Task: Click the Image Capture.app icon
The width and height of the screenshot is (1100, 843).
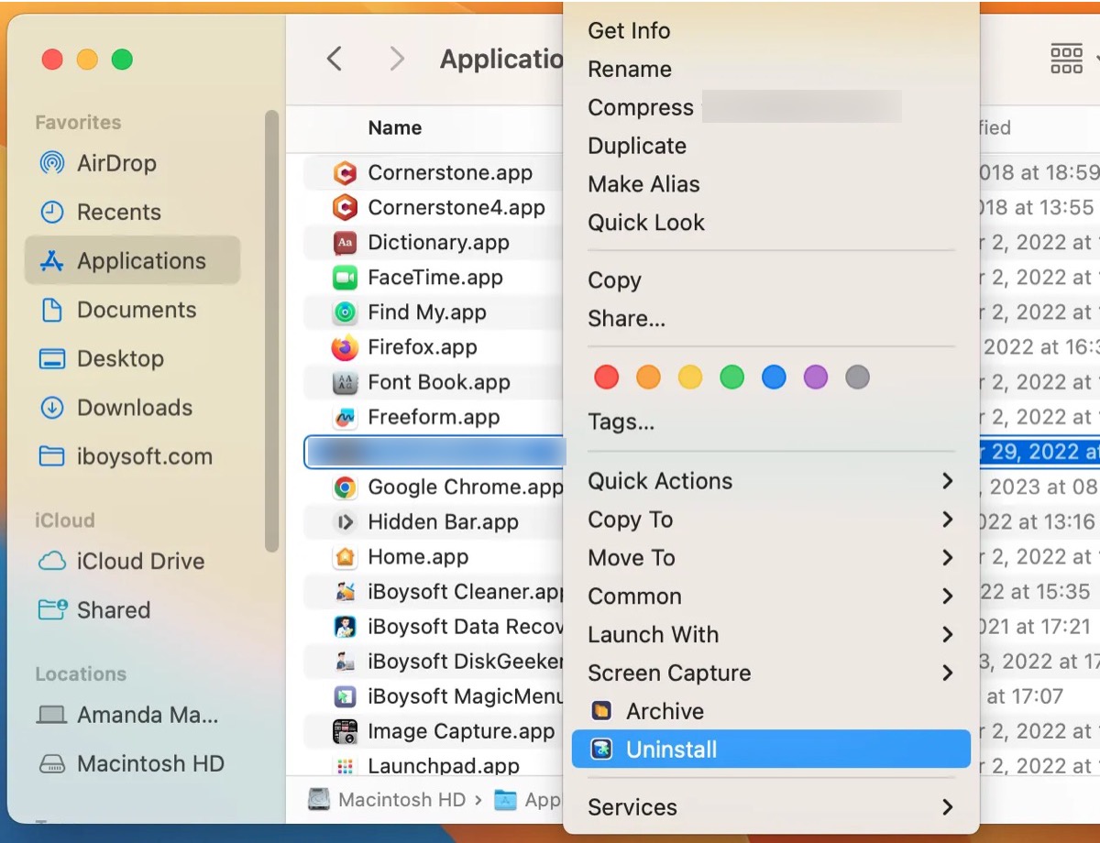Action: [x=345, y=731]
